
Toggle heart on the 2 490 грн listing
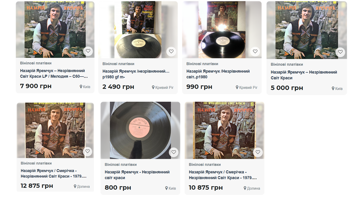[171, 52]
